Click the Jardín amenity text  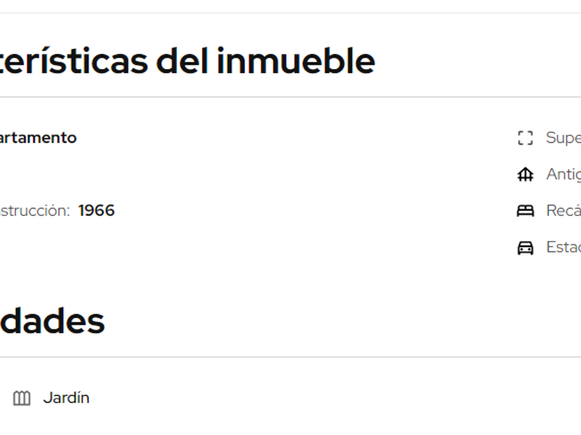(x=66, y=398)
